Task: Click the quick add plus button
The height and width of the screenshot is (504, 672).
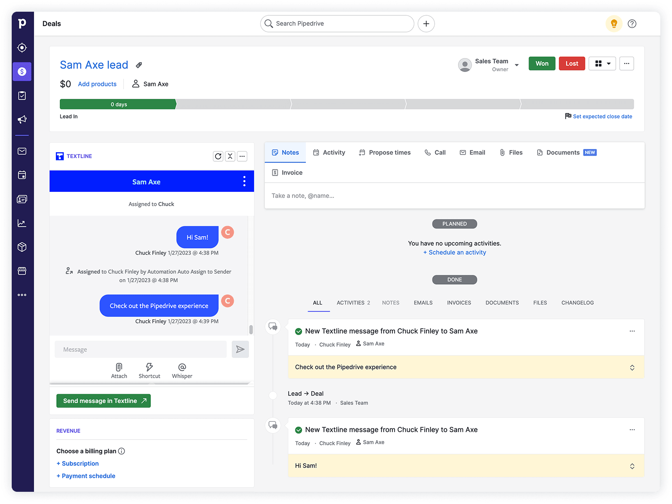Action: click(426, 23)
